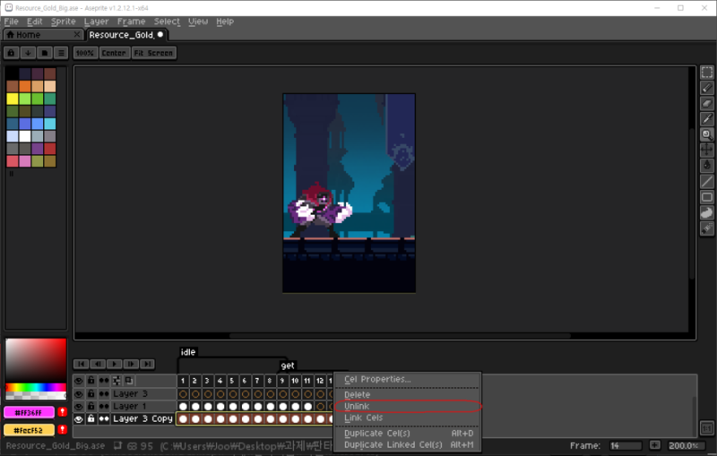Toggle lock on Layer 3 Copy
The image size is (717, 456).
pyautogui.click(x=91, y=418)
